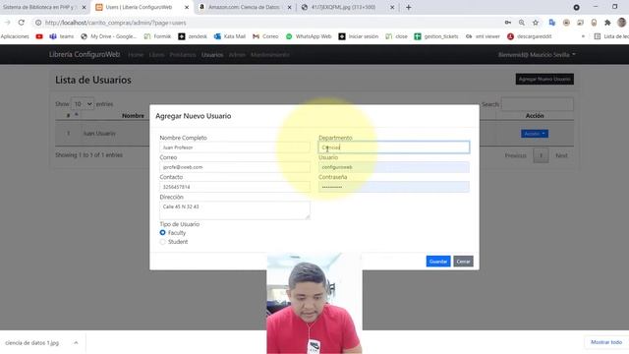This screenshot has height=354, width=629.
Task: Click Mostrar todo in the downloads bar
Action: (x=606, y=342)
